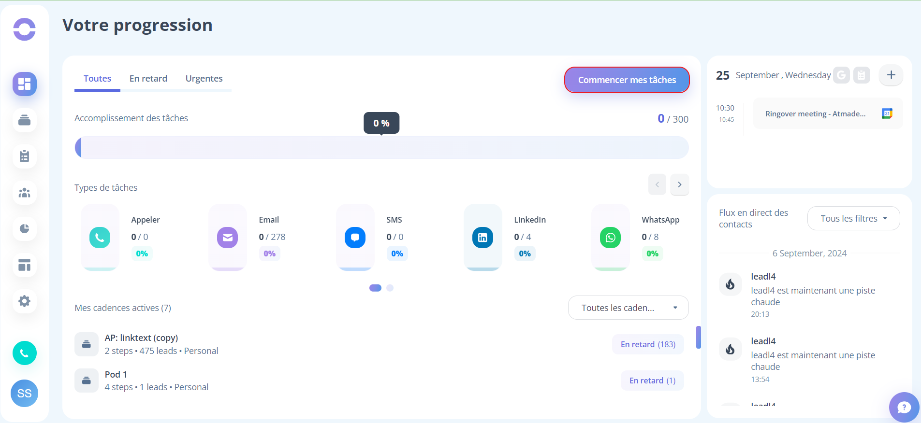921x423 pixels.
Task: Click the 10:30 meeting time
Action: point(725,108)
